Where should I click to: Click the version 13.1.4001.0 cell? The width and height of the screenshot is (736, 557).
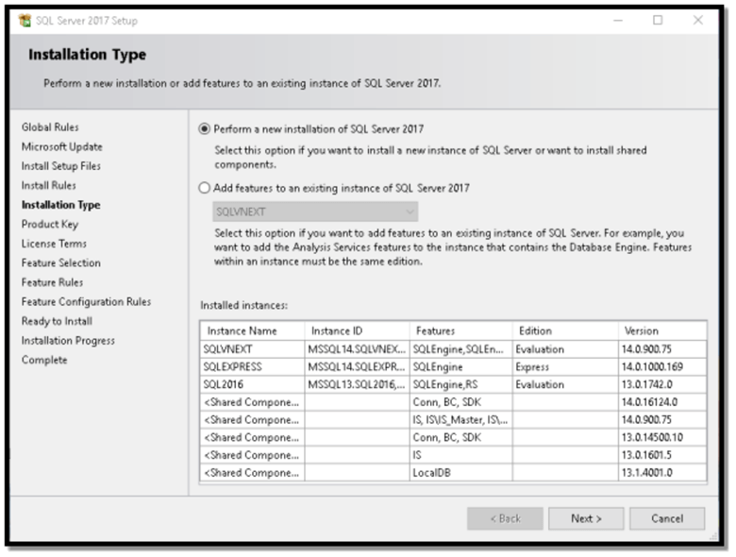pyautogui.click(x=662, y=472)
